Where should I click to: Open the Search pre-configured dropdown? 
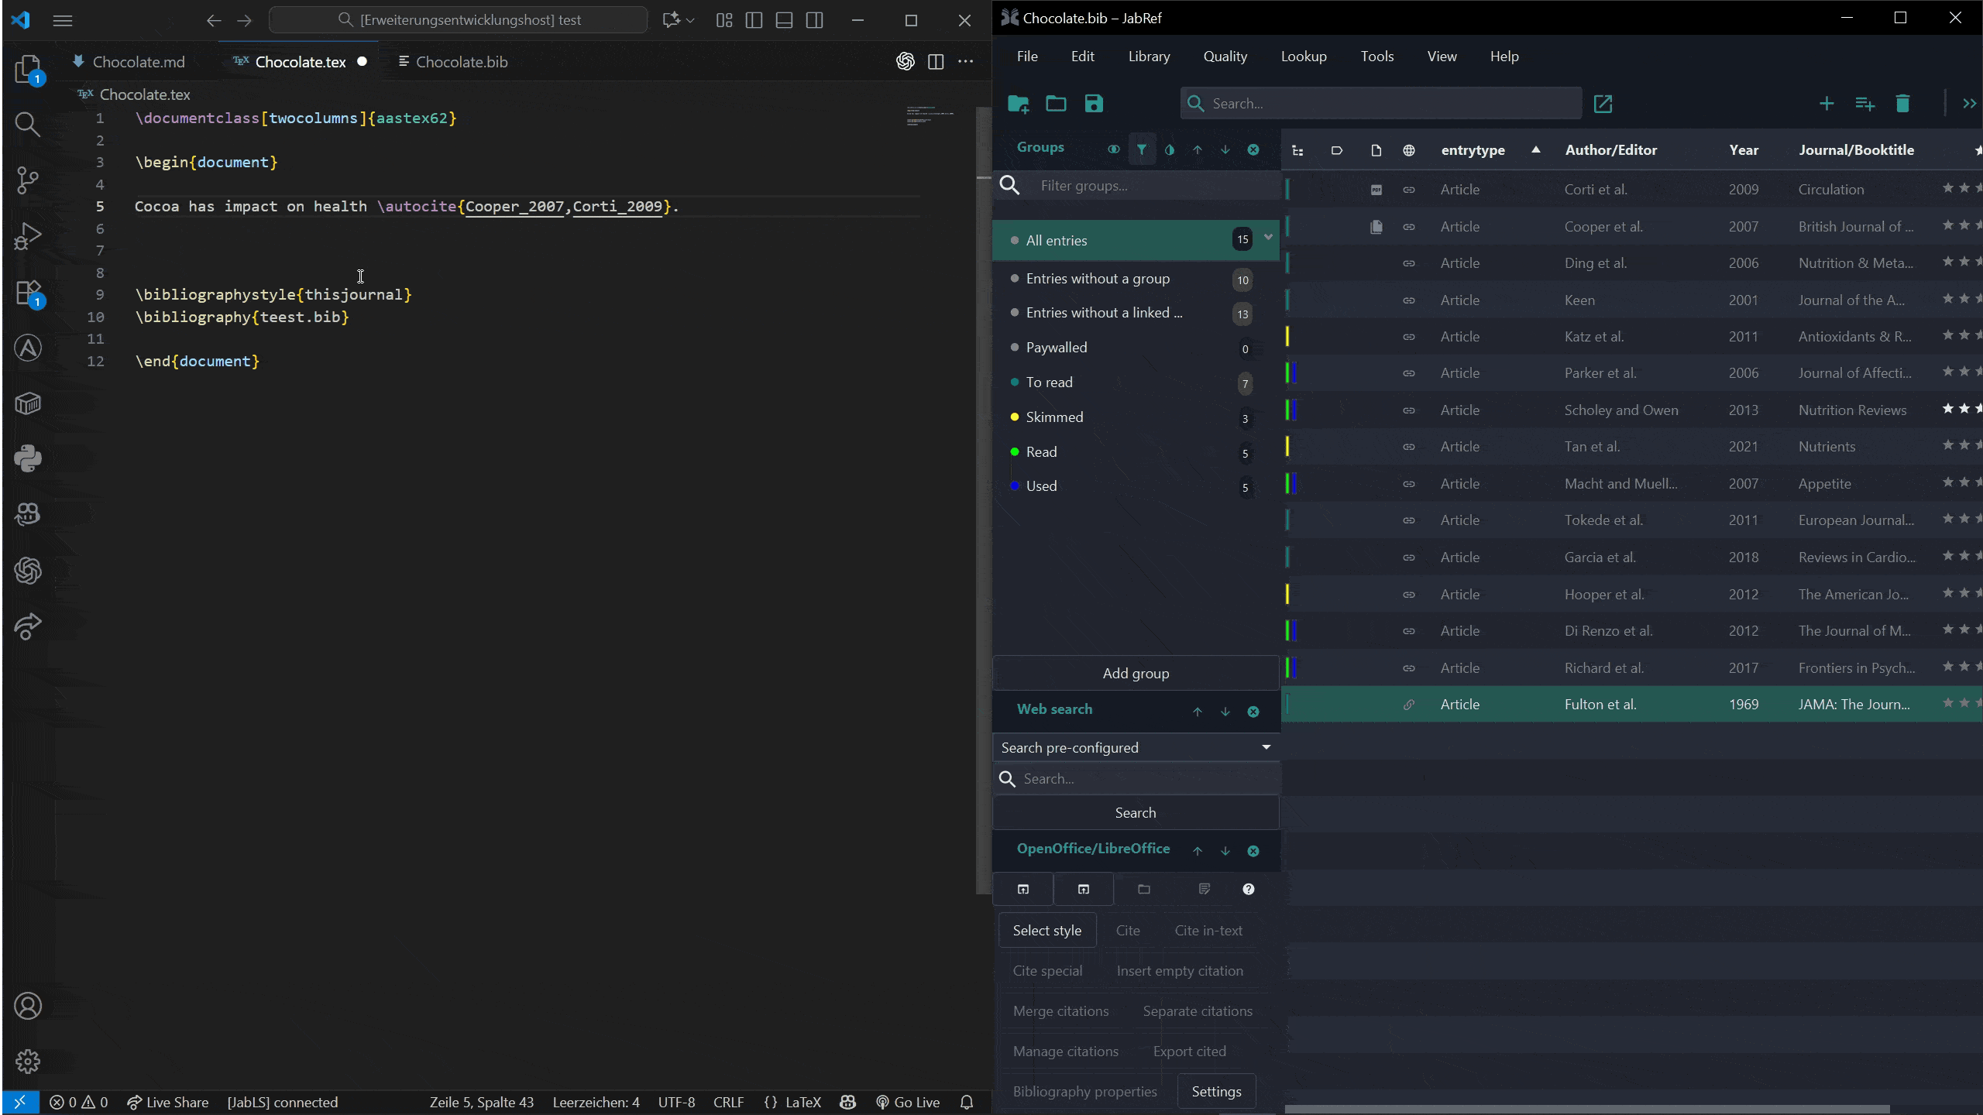point(1266,746)
